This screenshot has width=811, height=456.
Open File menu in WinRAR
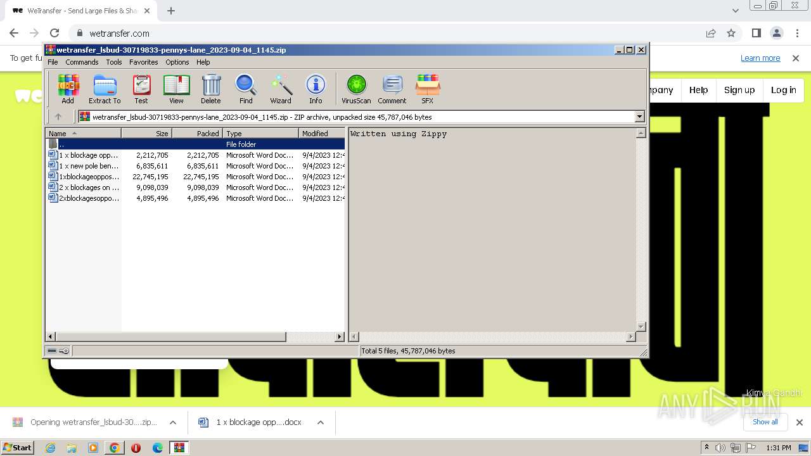click(53, 62)
